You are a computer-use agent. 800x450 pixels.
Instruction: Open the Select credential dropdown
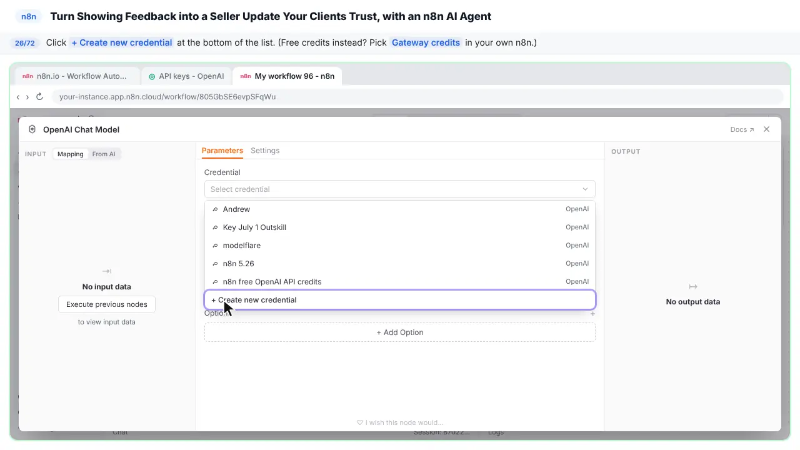[x=400, y=189]
